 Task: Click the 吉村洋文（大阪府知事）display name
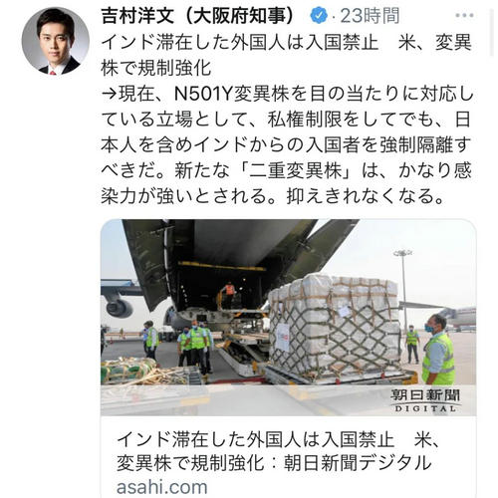point(197,16)
